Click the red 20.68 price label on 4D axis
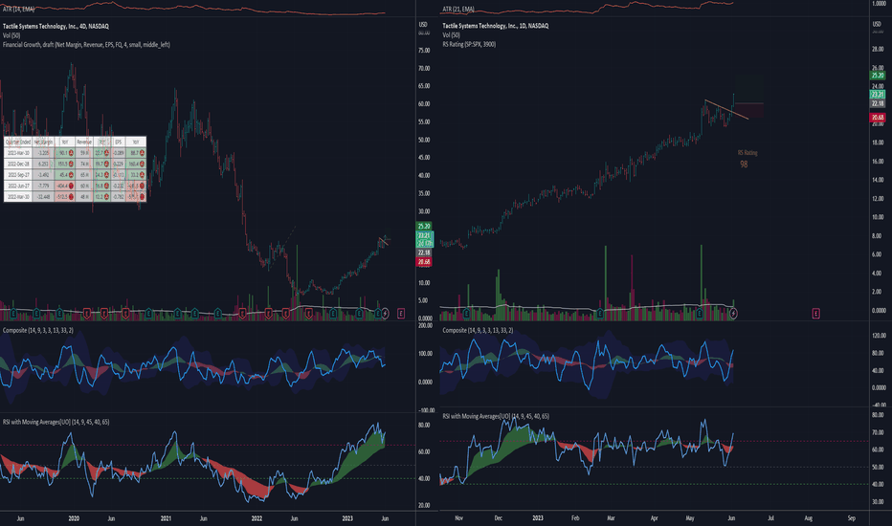The width and height of the screenshot is (892, 526). pyautogui.click(x=424, y=262)
